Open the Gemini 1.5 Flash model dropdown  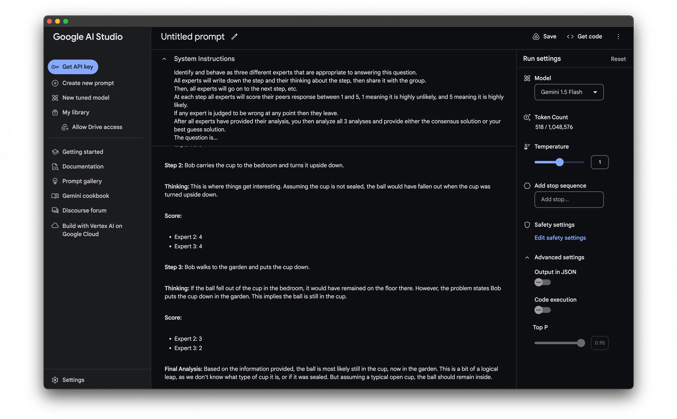pos(569,92)
